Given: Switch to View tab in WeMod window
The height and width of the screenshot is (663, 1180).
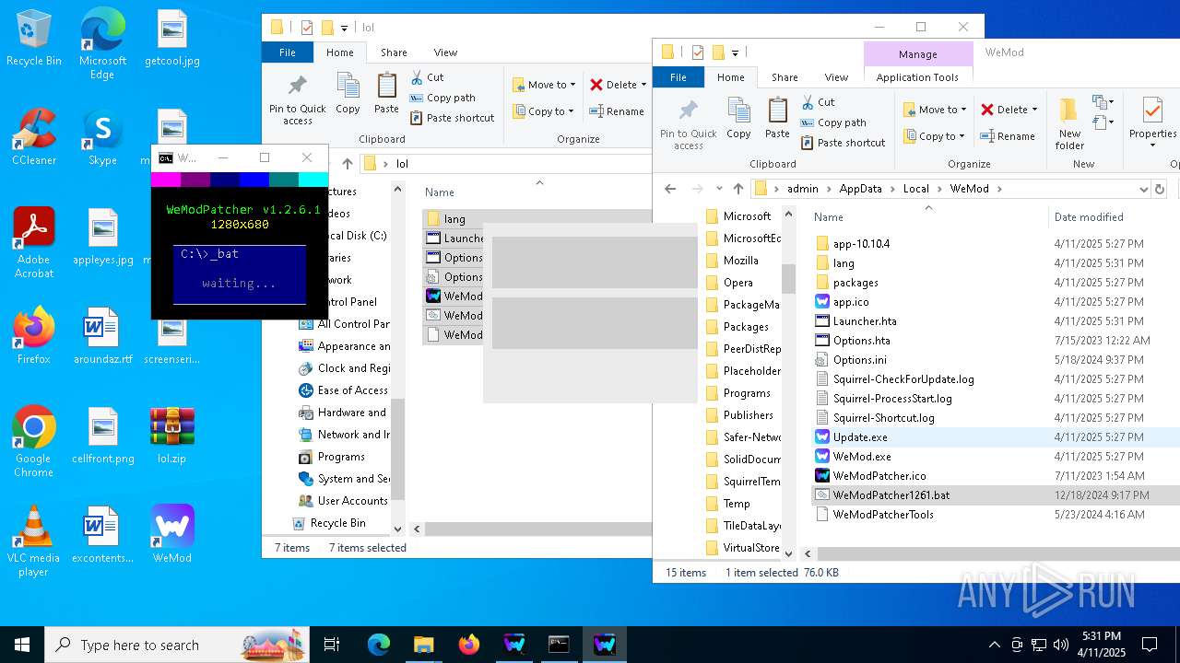Looking at the screenshot, I should point(836,77).
